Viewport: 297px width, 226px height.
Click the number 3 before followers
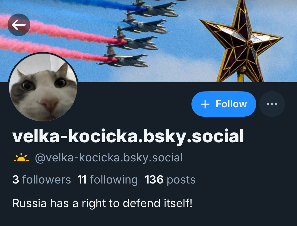point(16,179)
